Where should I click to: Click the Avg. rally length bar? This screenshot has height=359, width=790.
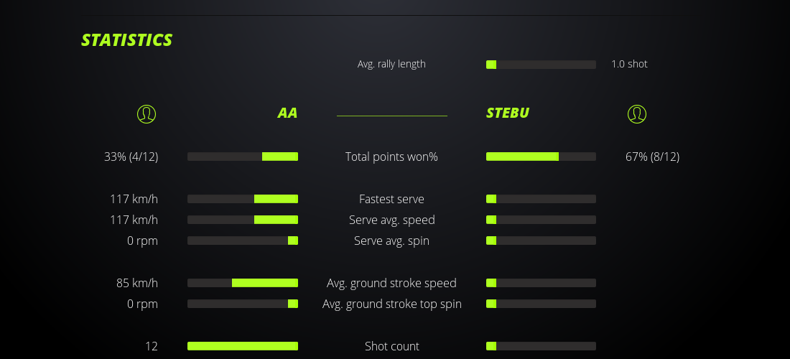pos(541,65)
